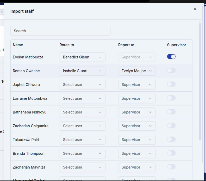Viewport: 206px width, 181px height.
Task: Open Report to dropdown for Takudzwa Phiri
Action: [x=137, y=140]
